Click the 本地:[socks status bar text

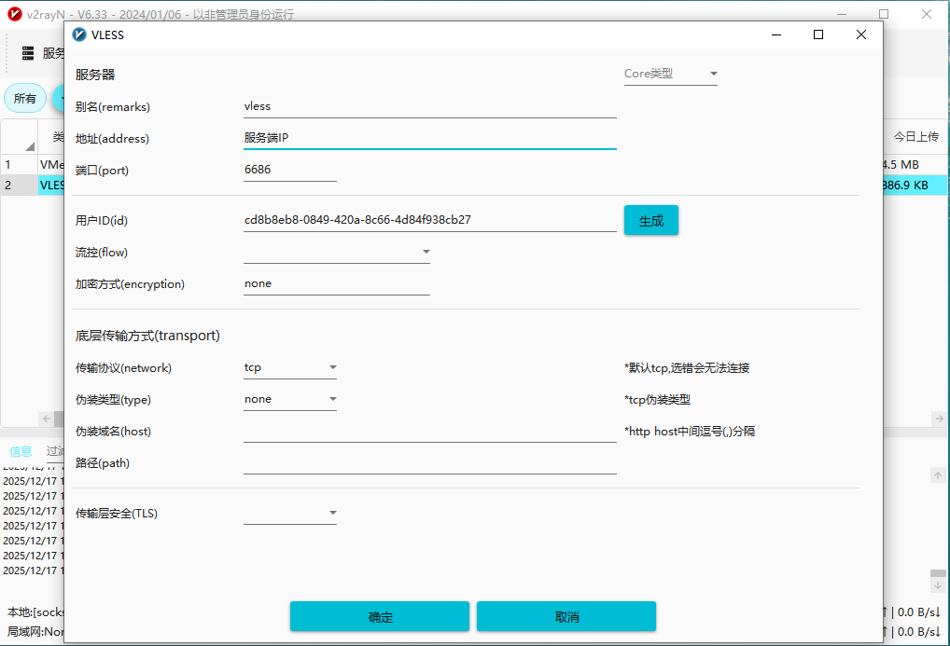(35, 612)
